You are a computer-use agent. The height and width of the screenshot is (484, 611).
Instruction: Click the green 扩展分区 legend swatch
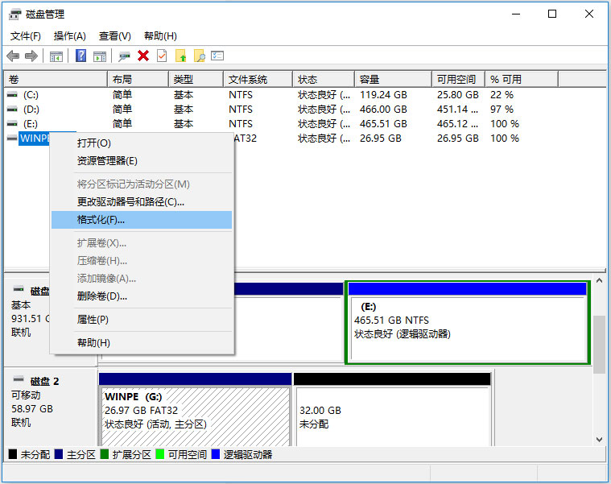click(105, 454)
